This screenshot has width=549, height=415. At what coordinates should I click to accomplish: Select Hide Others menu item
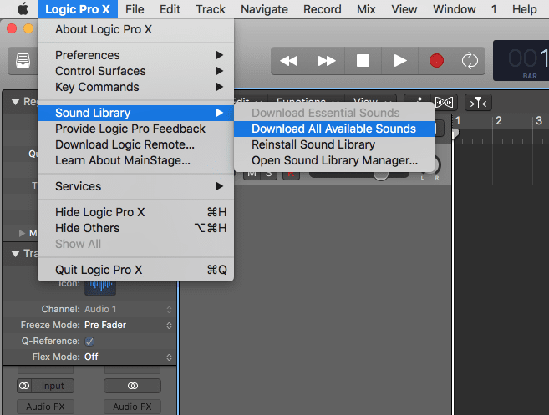[135, 228]
